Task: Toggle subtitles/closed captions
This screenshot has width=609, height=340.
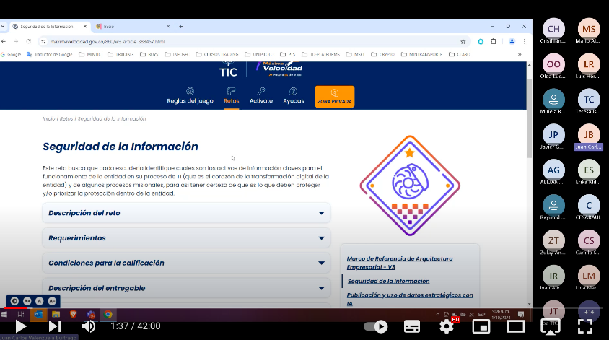Action: click(412, 326)
